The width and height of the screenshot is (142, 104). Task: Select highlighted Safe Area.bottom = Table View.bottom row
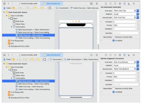click(x=29, y=81)
